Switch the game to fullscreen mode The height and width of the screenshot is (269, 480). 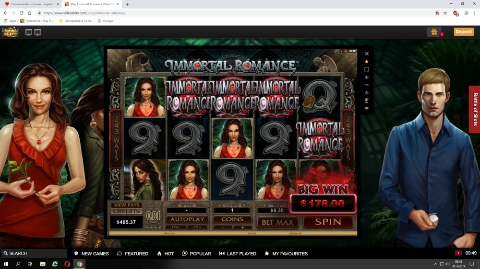[366, 69]
